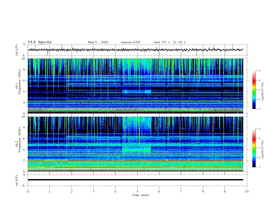The image size is (278, 215).
Task: Click the "6" kHz tick of the ch.2 frequency axis
Action: pos(24,138)
